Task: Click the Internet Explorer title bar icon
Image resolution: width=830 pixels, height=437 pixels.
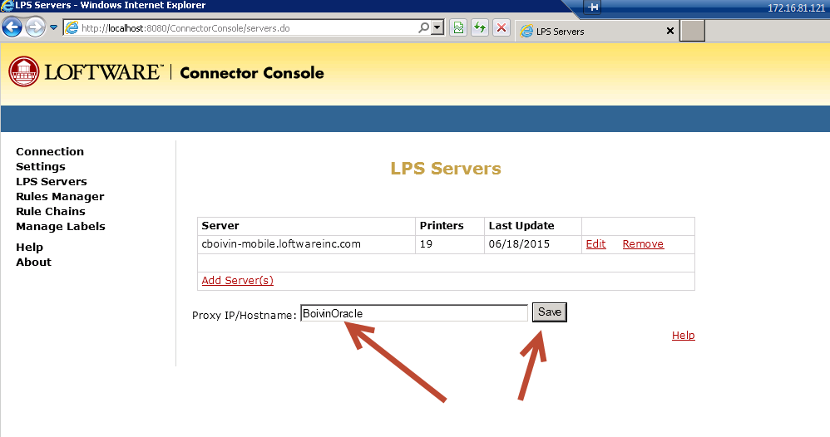Action: coord(7,5)
